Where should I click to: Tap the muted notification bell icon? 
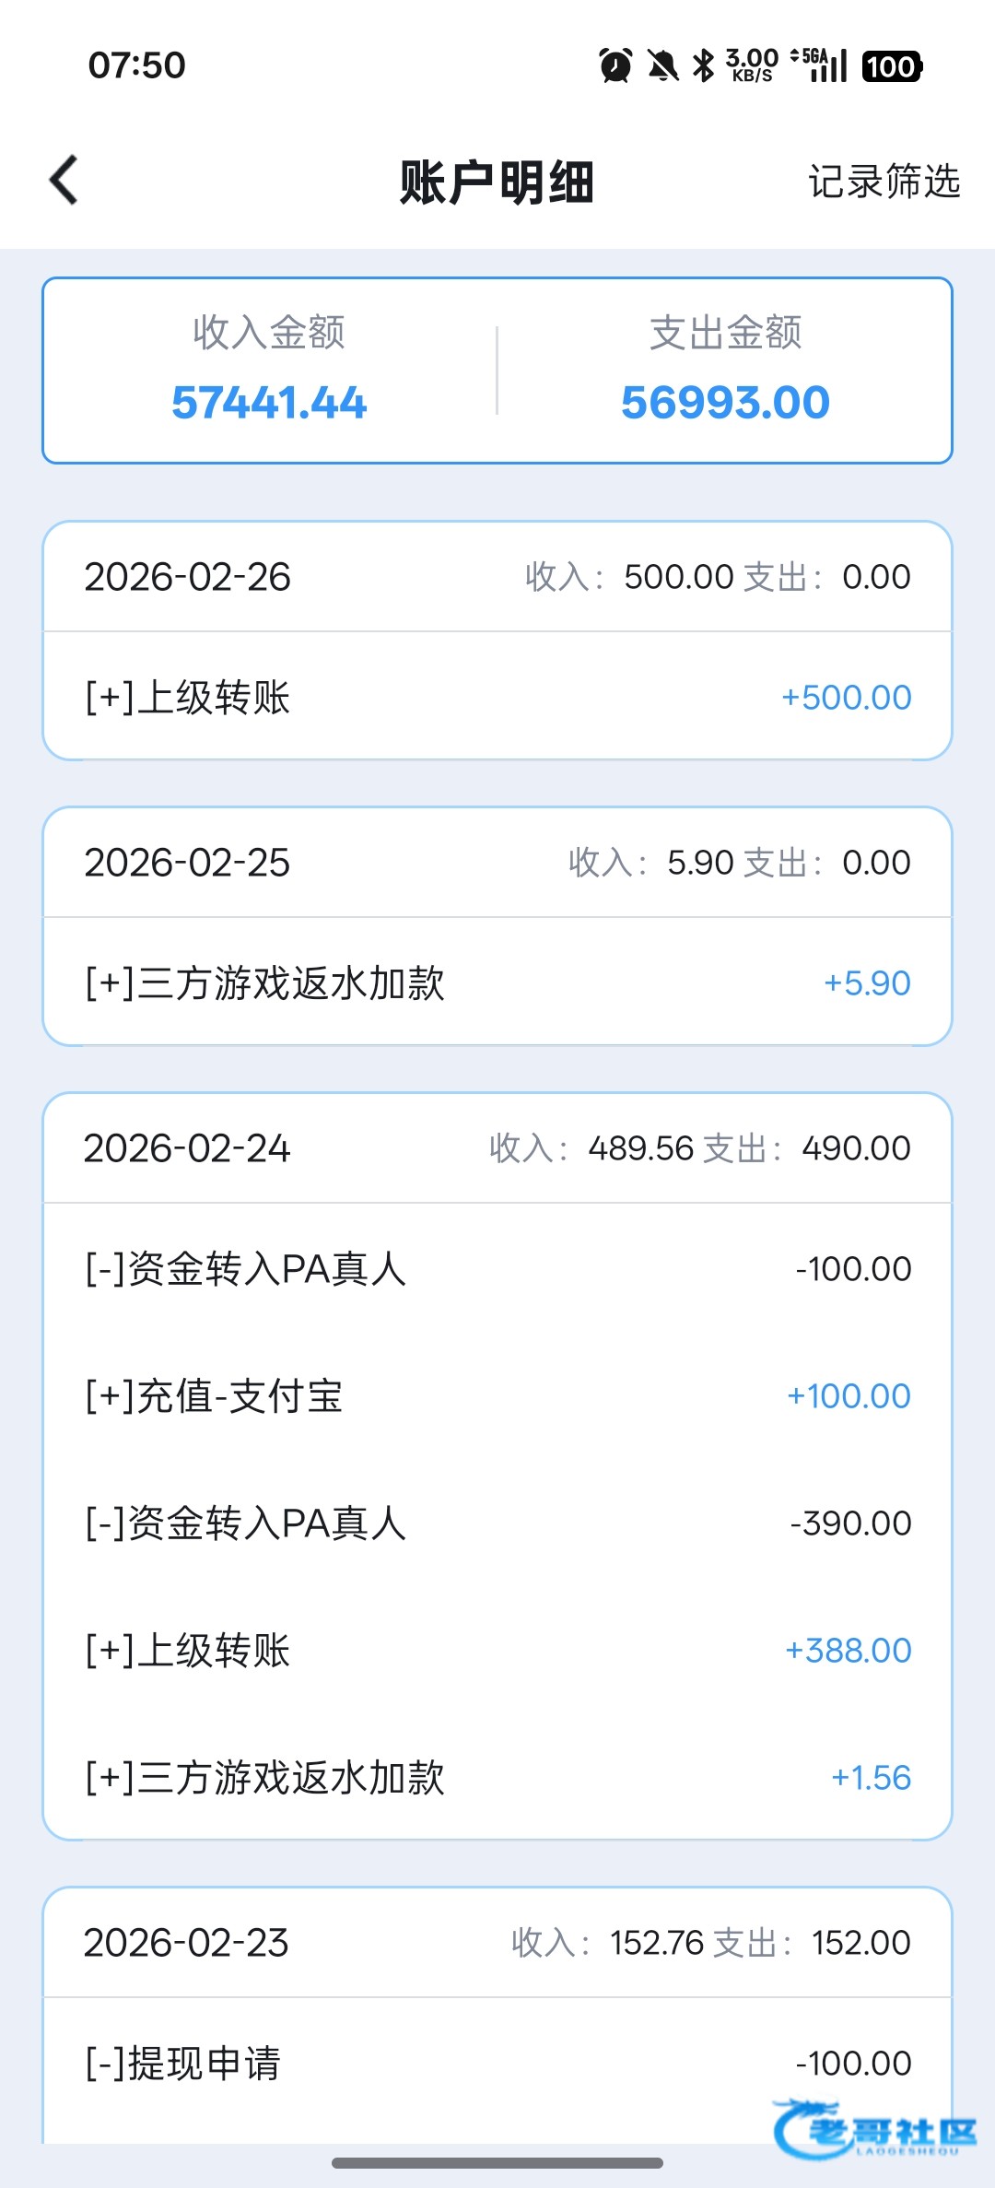click(x=662, y=65)
